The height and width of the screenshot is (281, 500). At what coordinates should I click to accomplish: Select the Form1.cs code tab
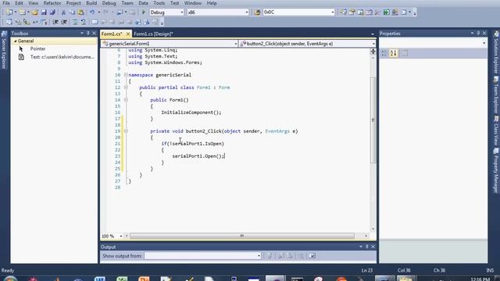tap(112, 34)
